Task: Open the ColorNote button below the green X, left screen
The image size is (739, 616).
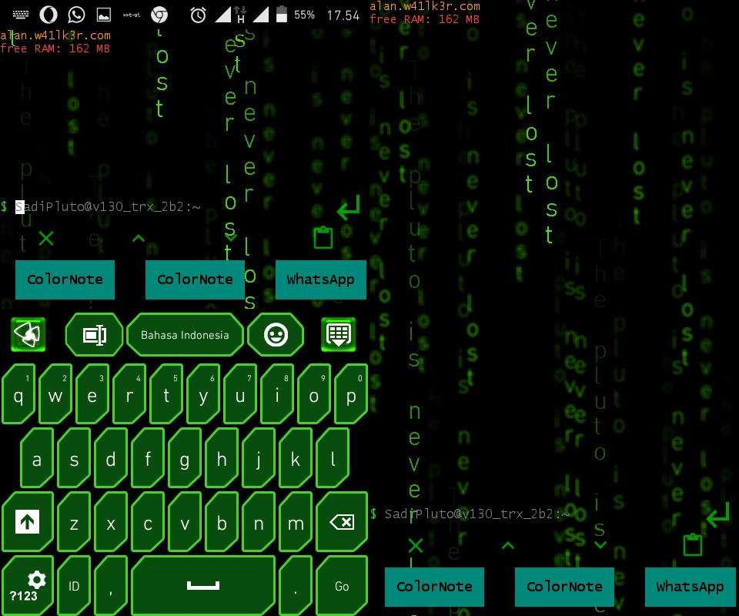Action: (x=65, y=280)
